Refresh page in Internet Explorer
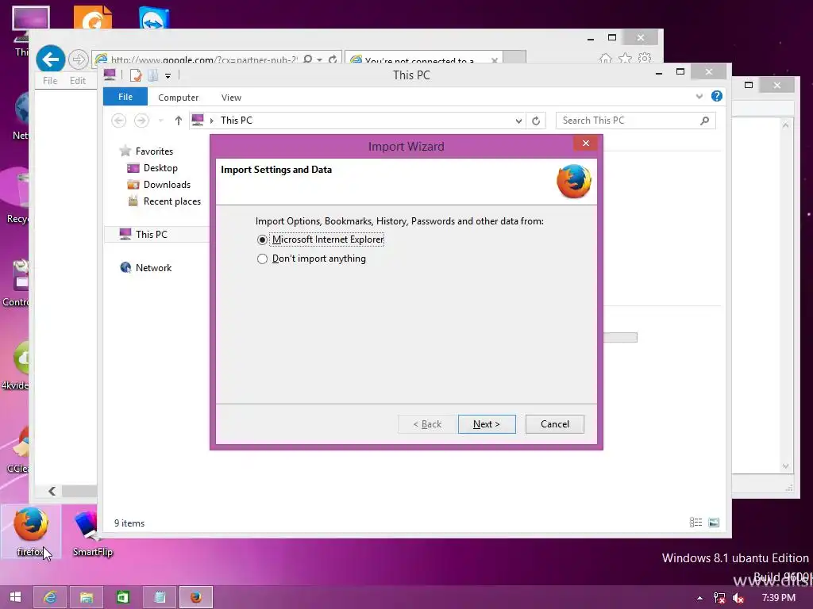Image resolution: width=813 pixels, height=609 pixels. (333, 59)
